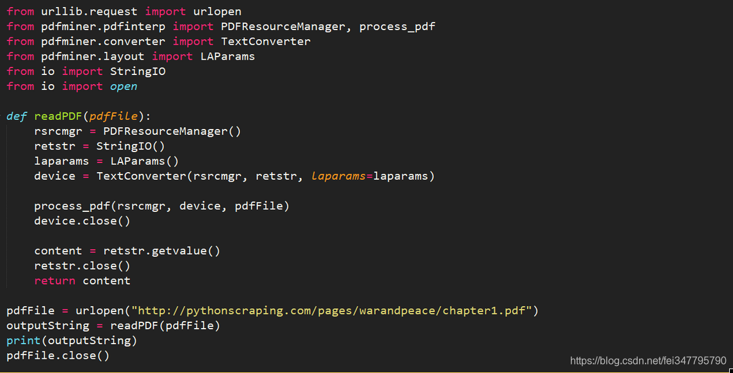
Task: Click 'rsrcmgr' in the 'rsrcmgr = PDFResourceManager()' line
Action: 59,131
